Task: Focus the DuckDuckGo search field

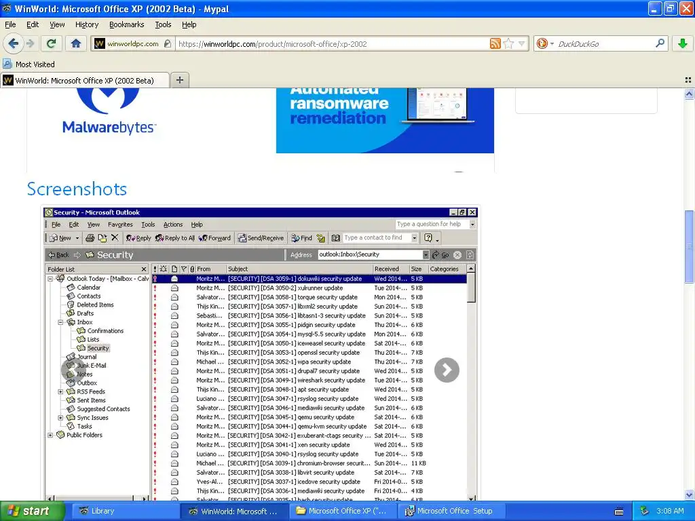Action: 605,44
